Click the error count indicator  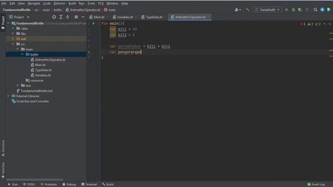tap(303, 24)
